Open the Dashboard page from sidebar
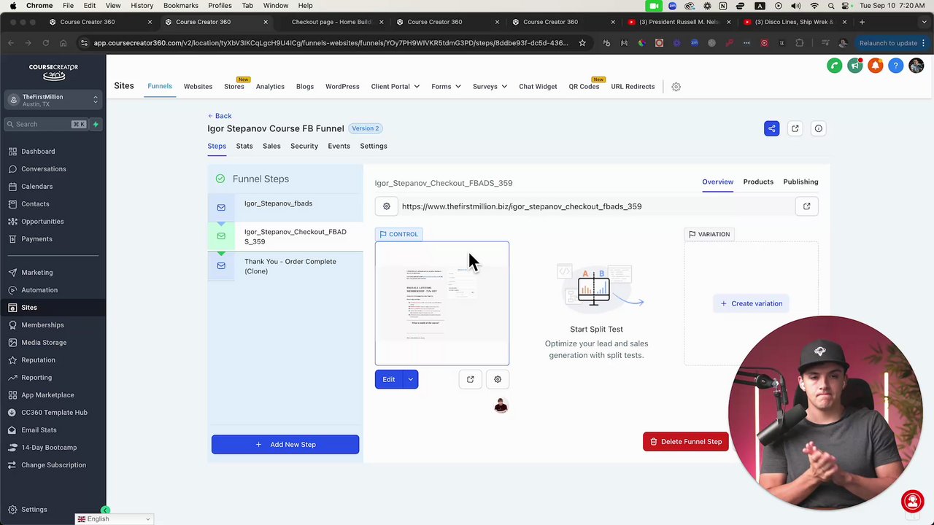934x525 pixels. 38,151
